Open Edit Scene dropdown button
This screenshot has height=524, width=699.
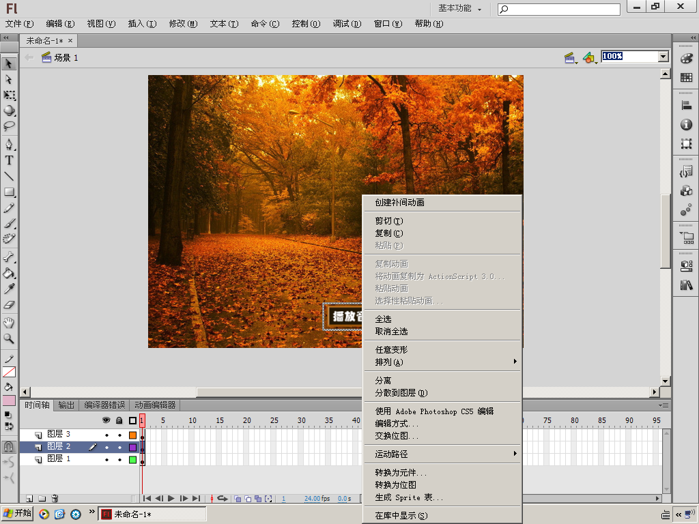pyautogui.click(x=570, y=57)
